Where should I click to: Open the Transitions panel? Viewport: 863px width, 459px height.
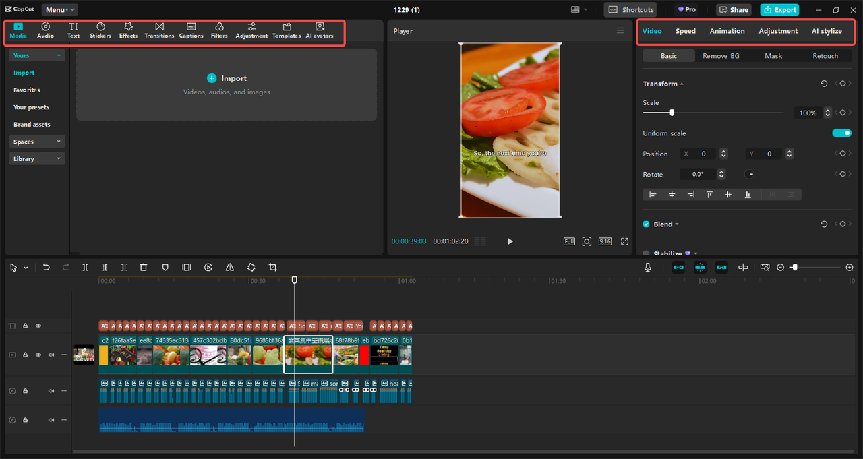click(x=159, y=30)
